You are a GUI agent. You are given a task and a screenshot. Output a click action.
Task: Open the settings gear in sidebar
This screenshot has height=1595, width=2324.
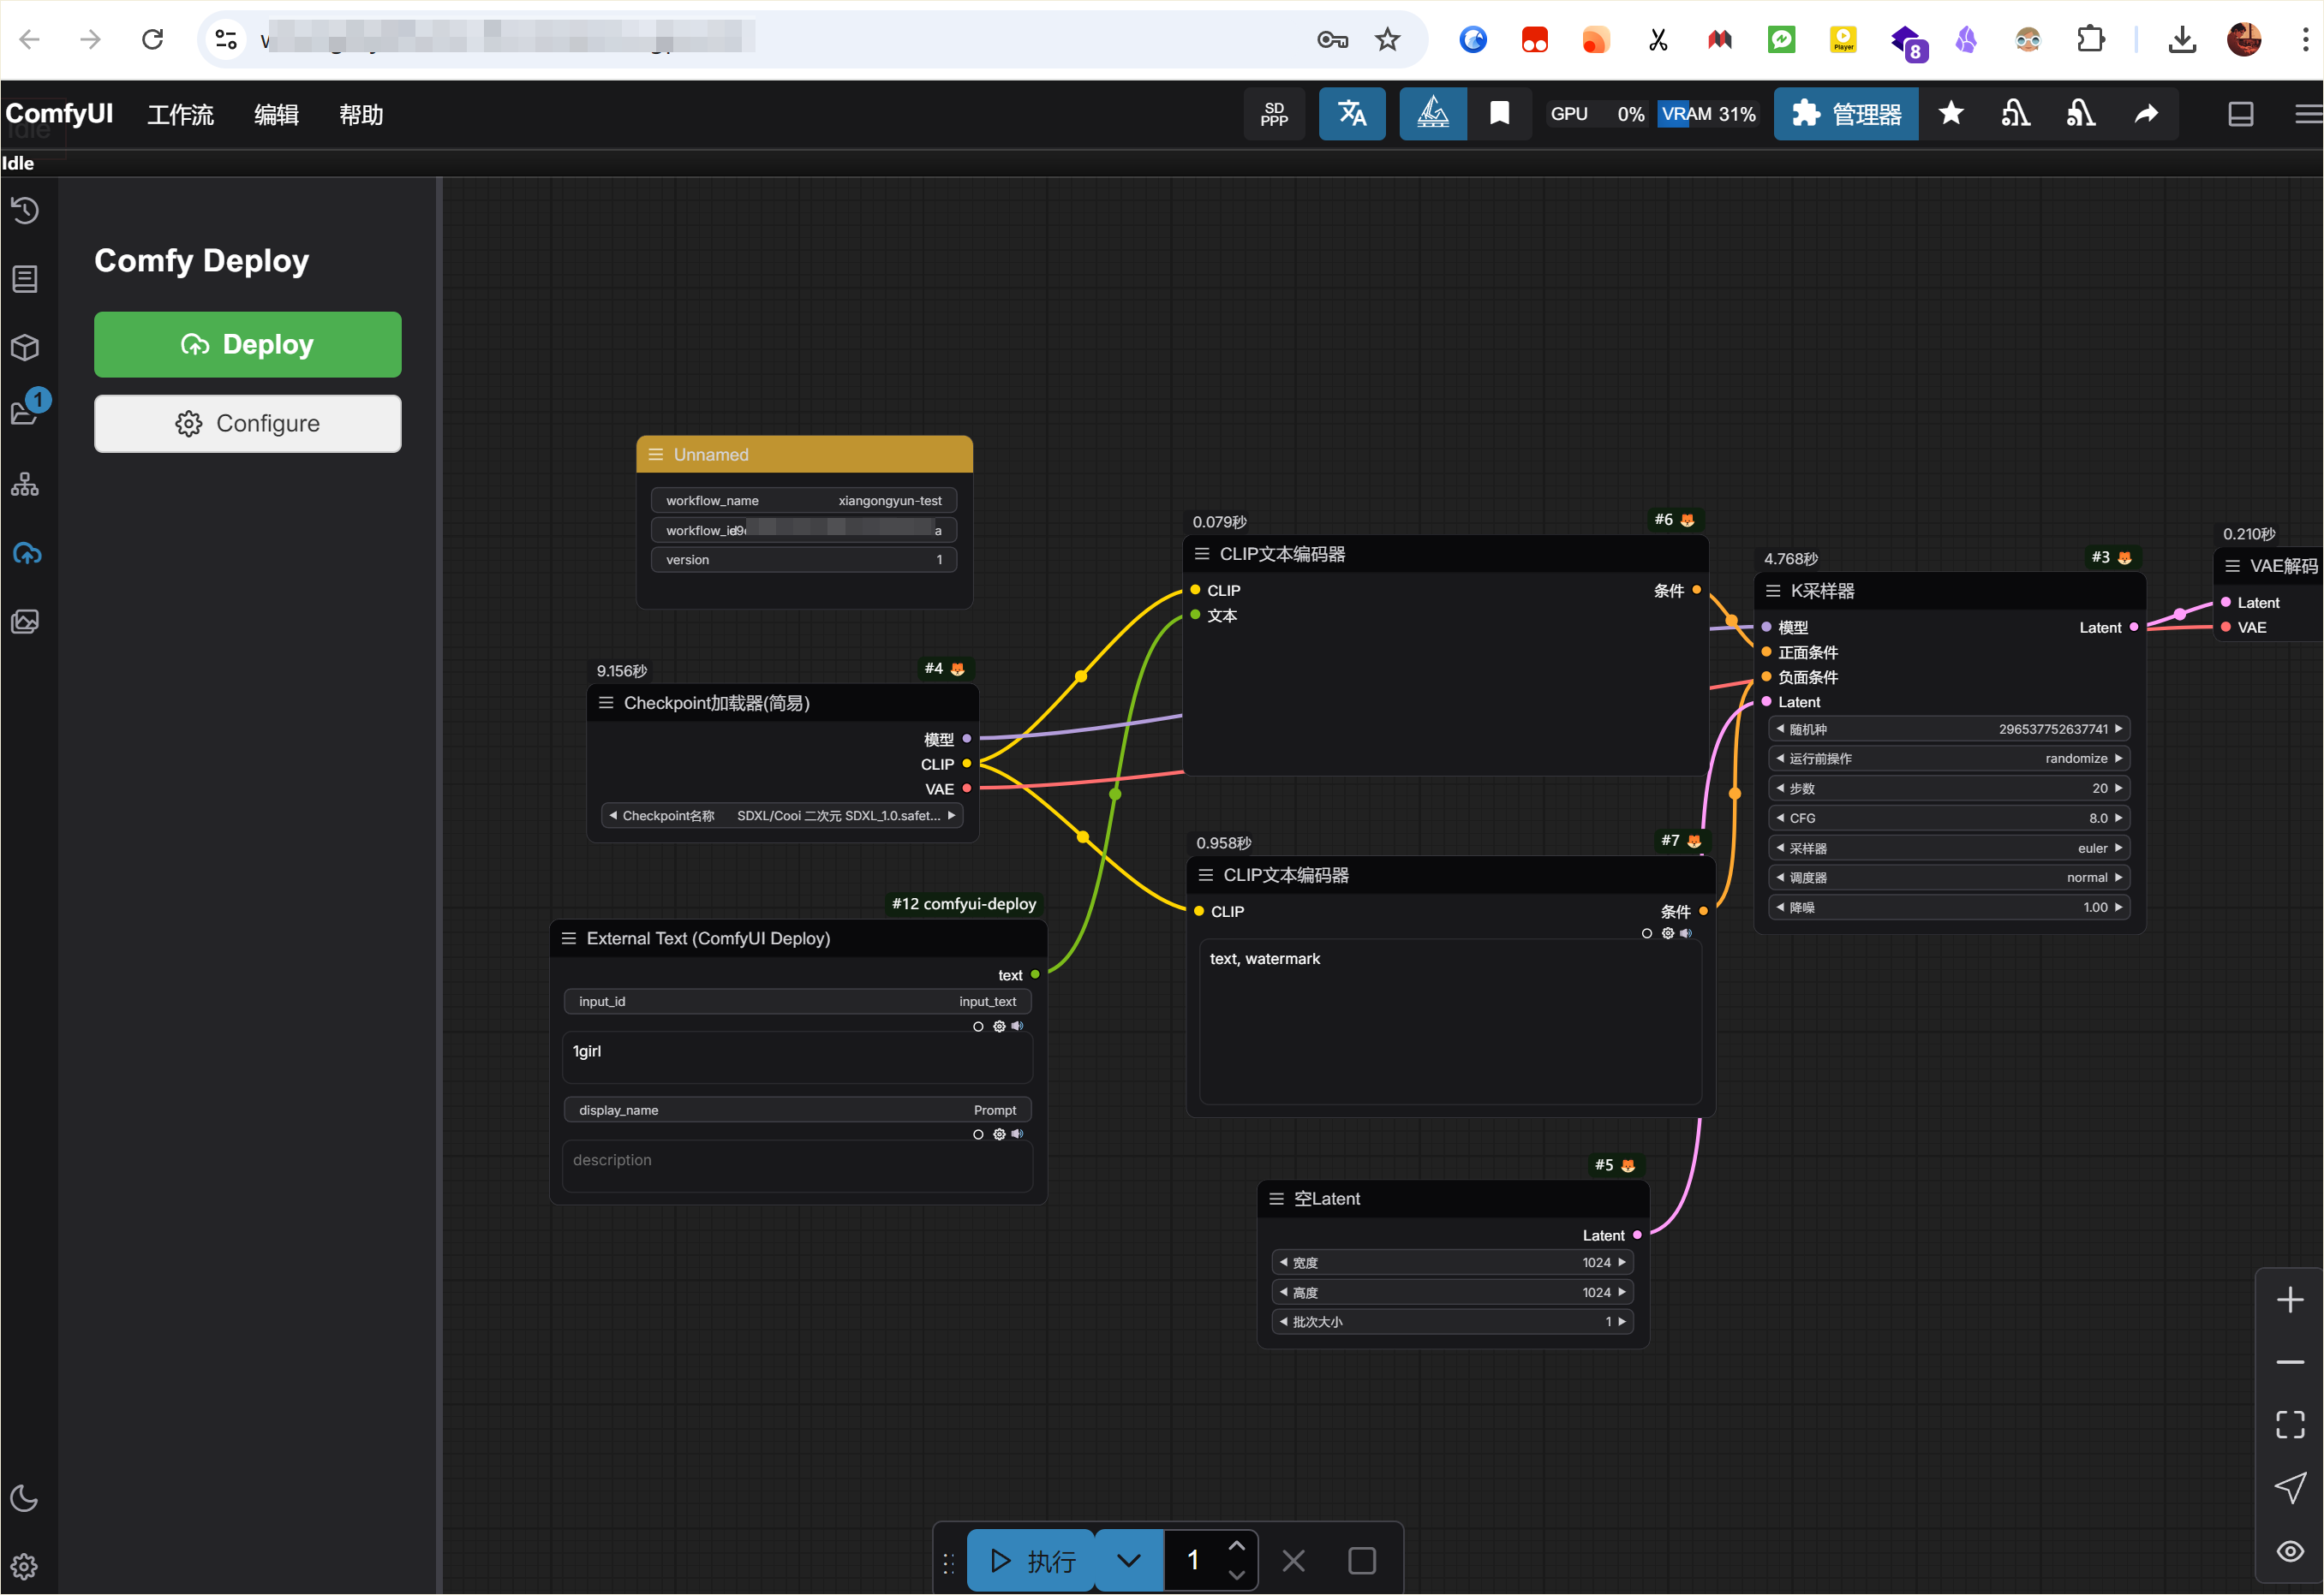[25, 1566]
